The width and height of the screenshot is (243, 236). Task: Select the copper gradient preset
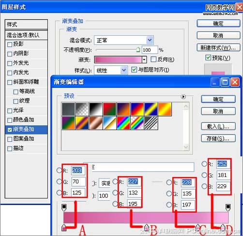(96, 123)
